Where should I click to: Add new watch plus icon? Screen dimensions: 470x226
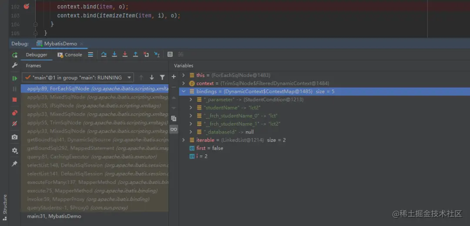pyautogui.click(x=174, y=77)
